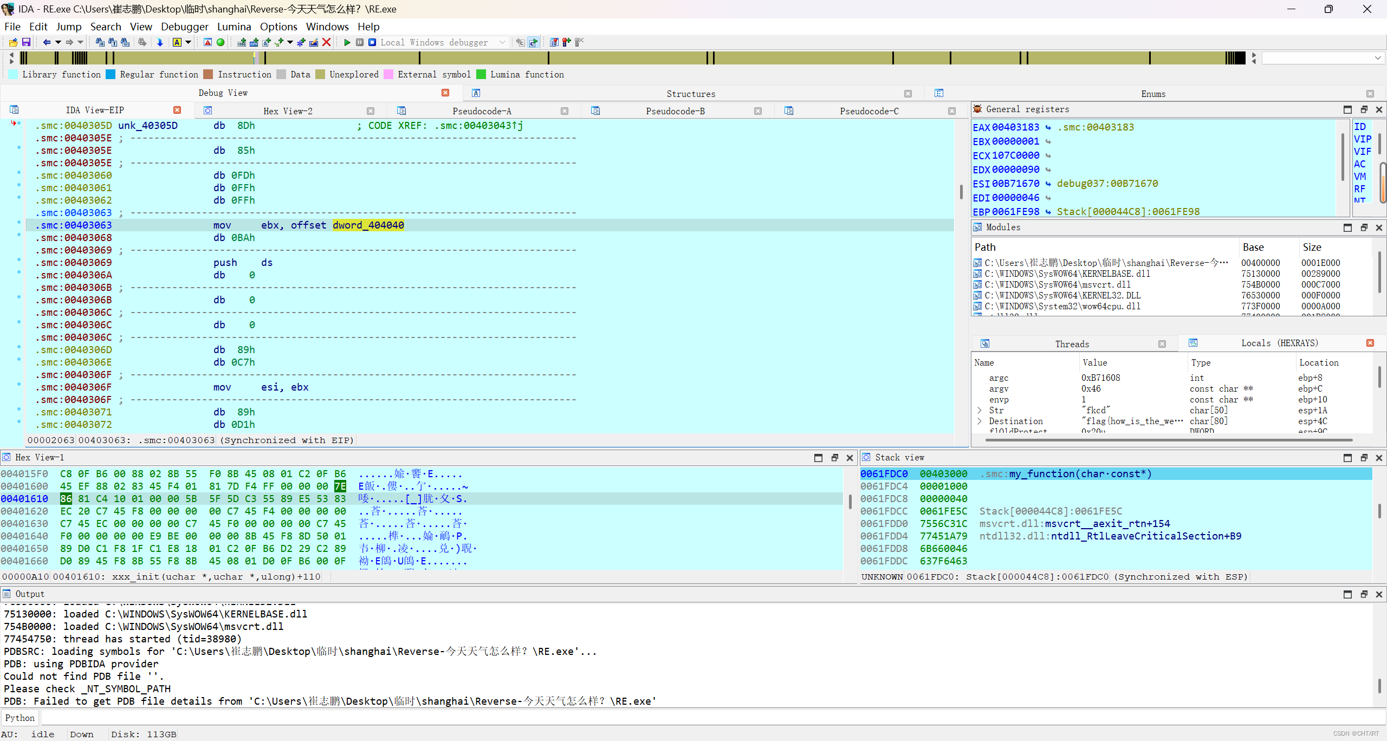Switch to the Threads tab
1387x741 pixels.
[1072, 344]
